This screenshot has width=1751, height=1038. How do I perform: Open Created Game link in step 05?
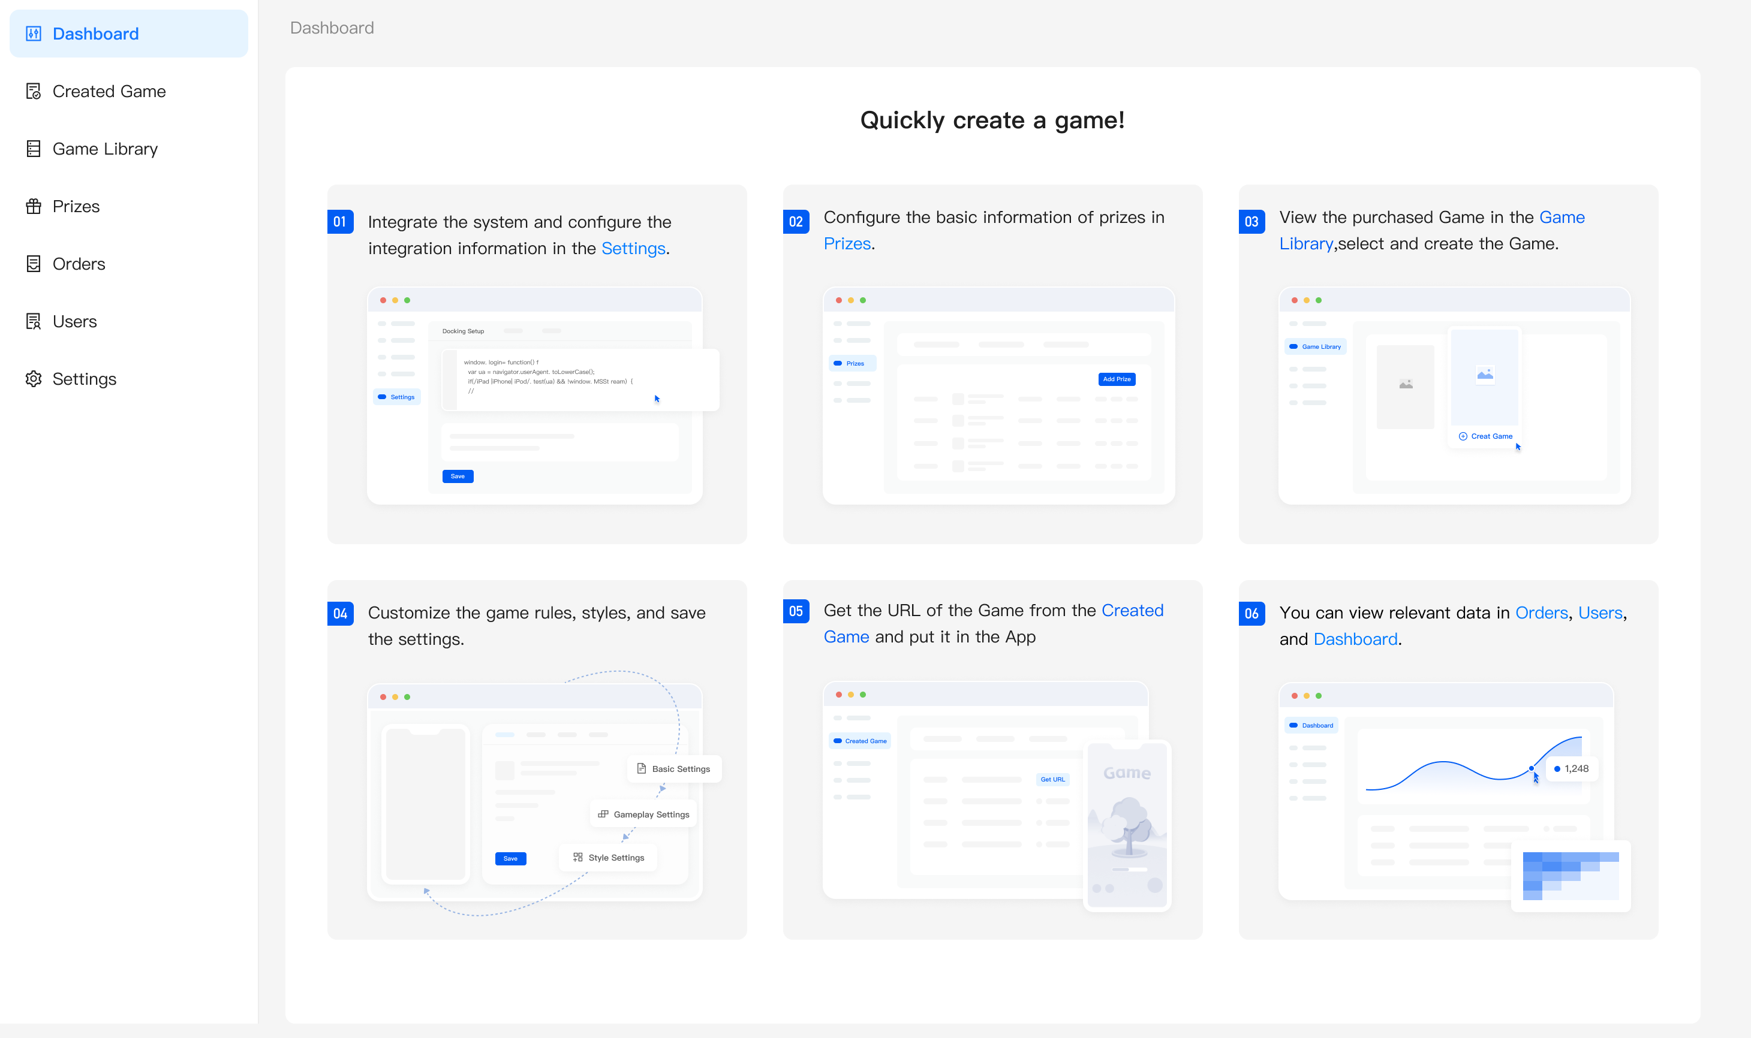click(x=1132, y=611)
